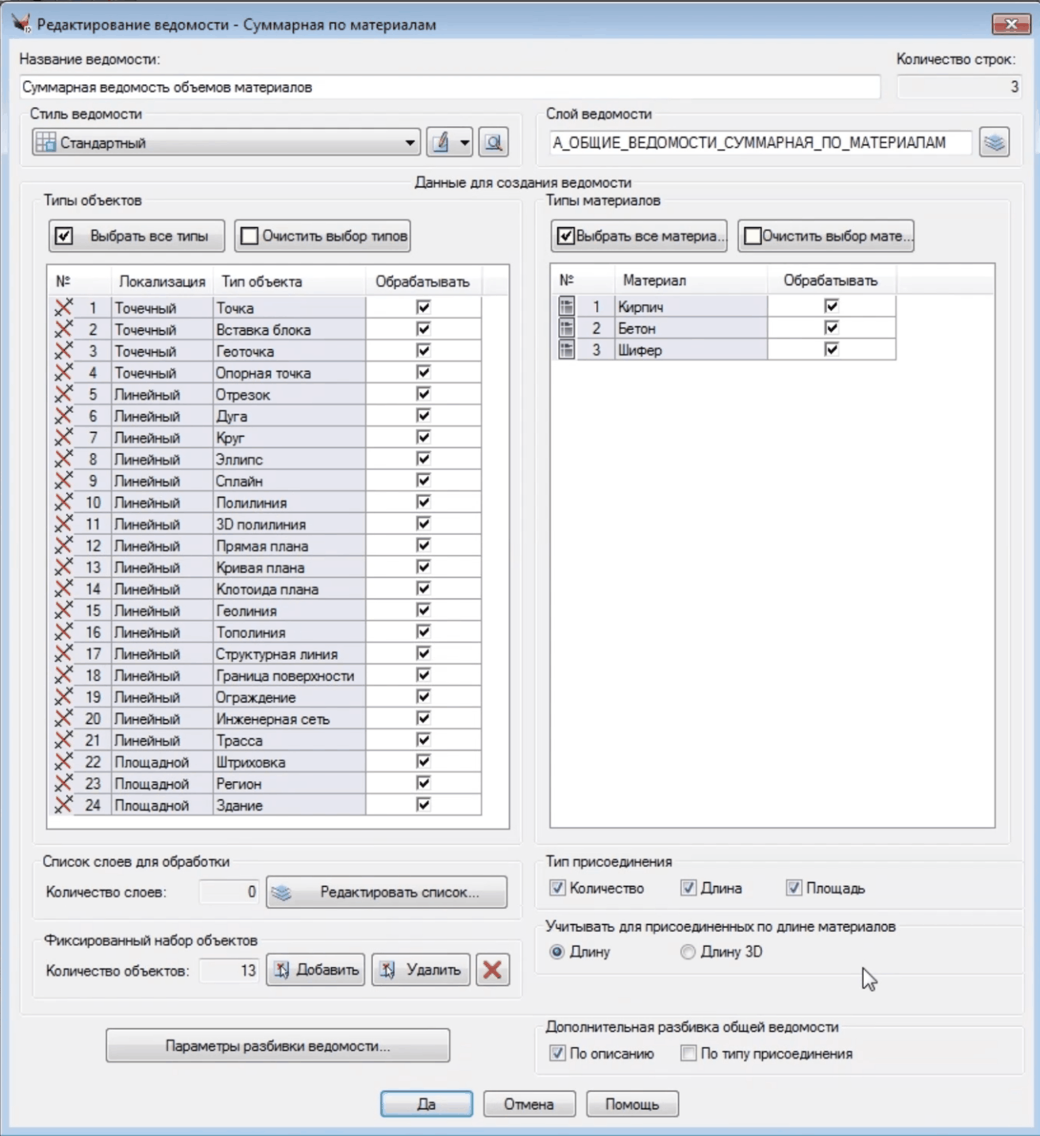Click the Материал column header
This screenshot has height=1136, width=1040.
[654, 280]
